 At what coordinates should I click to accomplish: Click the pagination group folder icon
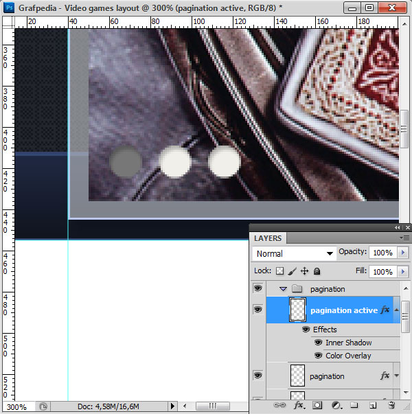pos(297,289)
